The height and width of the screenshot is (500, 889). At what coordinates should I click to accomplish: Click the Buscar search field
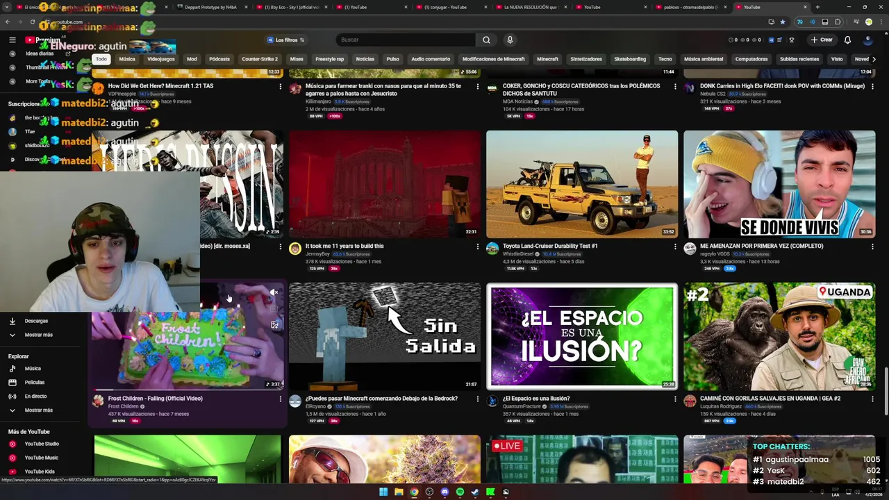[406, 40]
